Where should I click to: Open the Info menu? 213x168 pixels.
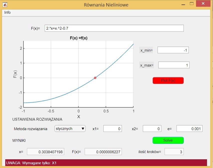point(7,12)
